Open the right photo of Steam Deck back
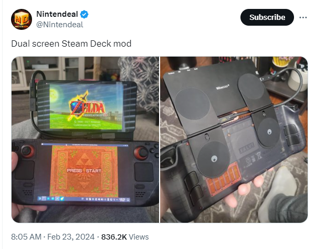This screenshot has width=315, height=249. (x=234, y=139)
